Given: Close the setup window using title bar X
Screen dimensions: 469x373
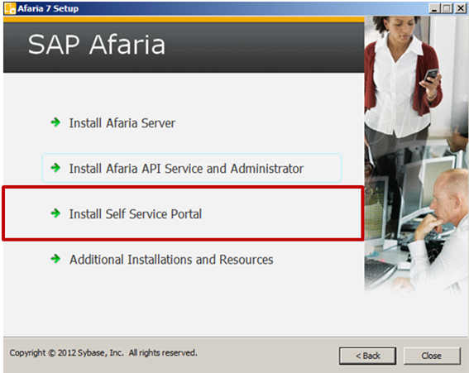Looking at the screenshot, I should pos(461,8).
